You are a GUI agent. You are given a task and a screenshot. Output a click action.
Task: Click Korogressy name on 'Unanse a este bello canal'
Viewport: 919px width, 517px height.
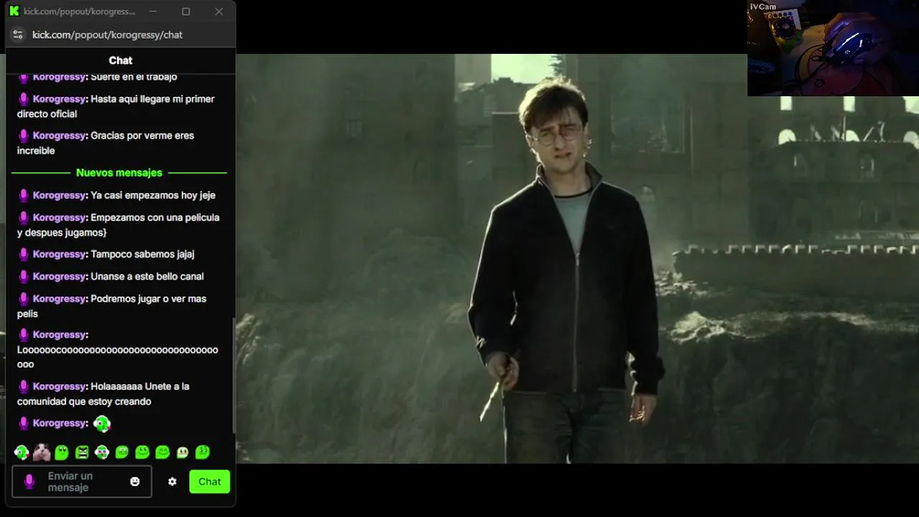[x=60, y=276]
